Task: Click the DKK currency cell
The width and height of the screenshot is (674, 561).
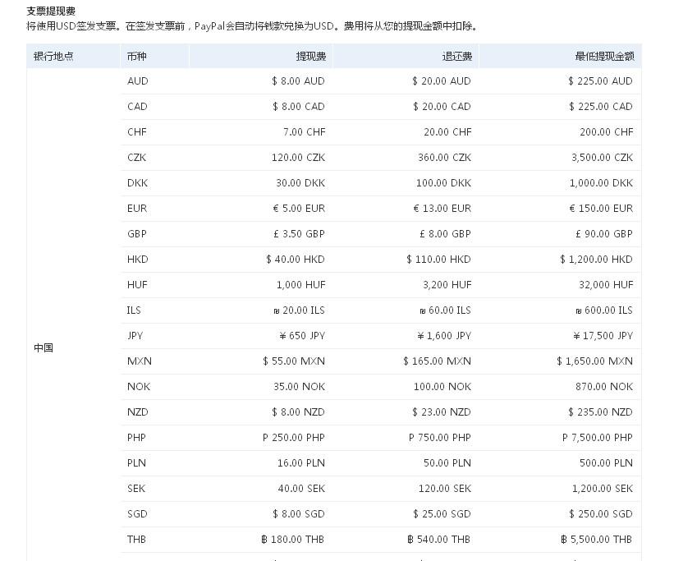Action: [138, 183]
